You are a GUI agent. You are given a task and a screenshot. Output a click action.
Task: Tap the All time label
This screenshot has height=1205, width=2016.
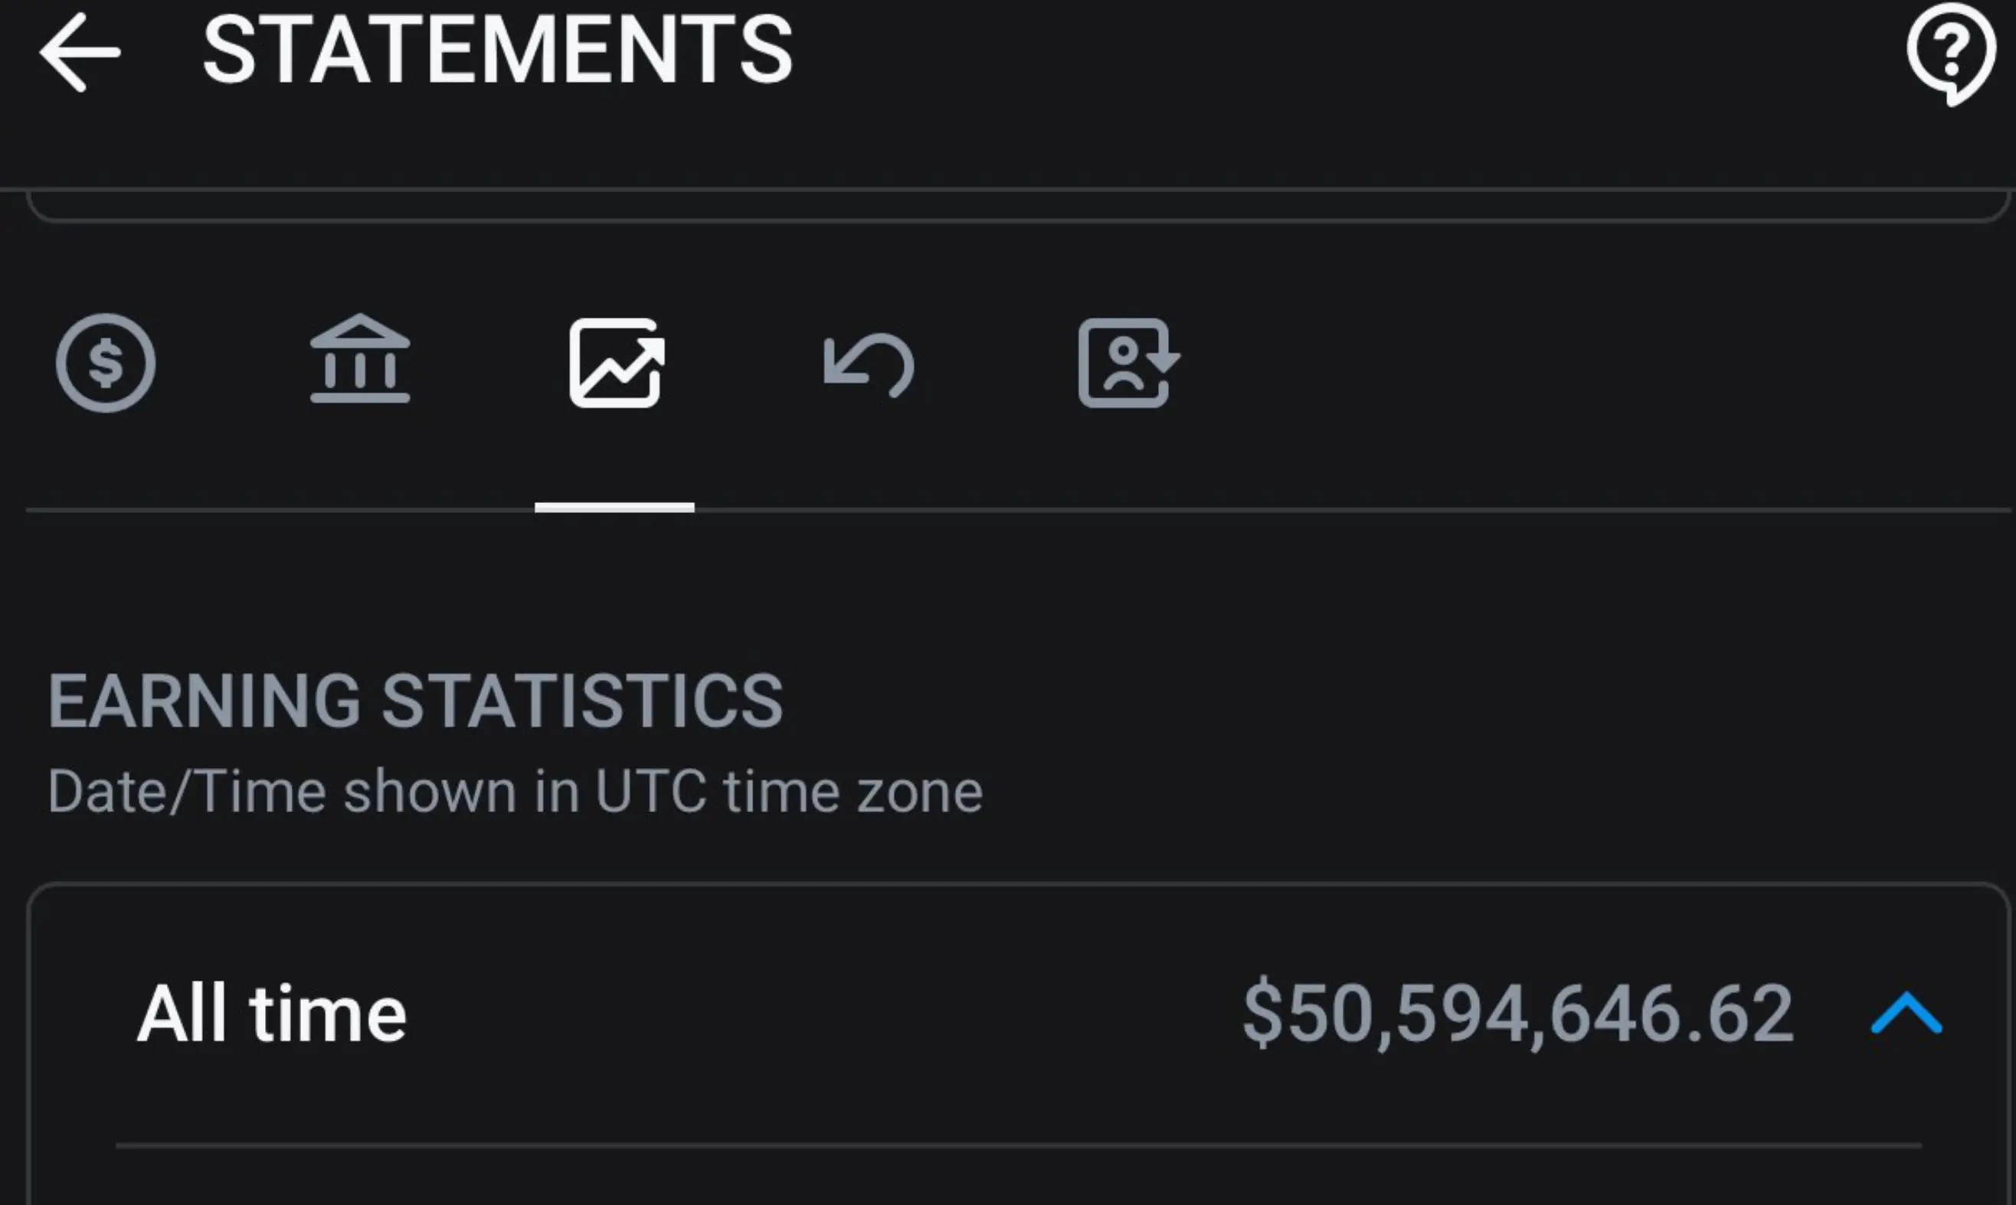[x=271, y=1011]
